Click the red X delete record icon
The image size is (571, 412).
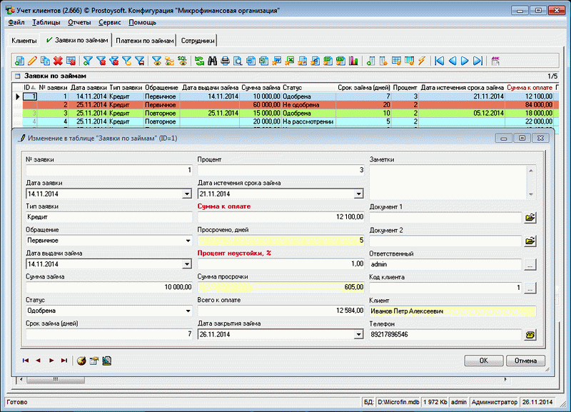[x=58, y=61]
